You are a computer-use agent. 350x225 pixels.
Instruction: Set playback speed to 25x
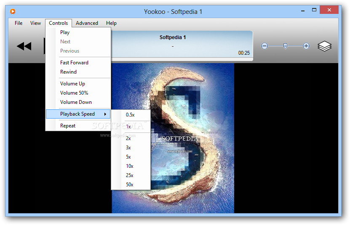point(131,175)
